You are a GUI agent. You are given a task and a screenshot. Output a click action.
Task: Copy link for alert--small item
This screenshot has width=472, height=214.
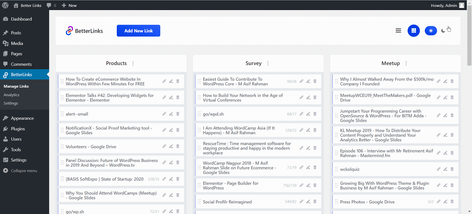point(164,114)
